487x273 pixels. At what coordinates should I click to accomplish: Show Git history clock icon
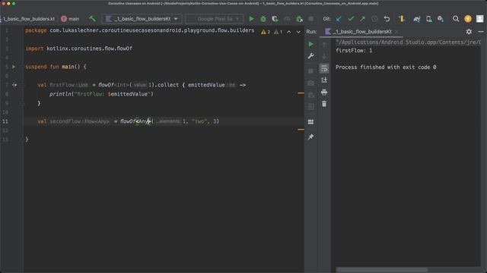pos(374,18)
